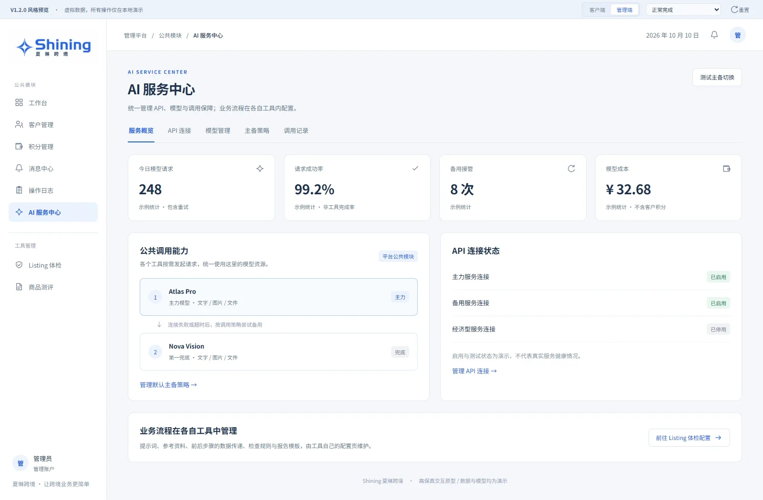Viewport: 763px width, 500px height.
Task: Open 管理 API 连接 link
Action: 474,371
